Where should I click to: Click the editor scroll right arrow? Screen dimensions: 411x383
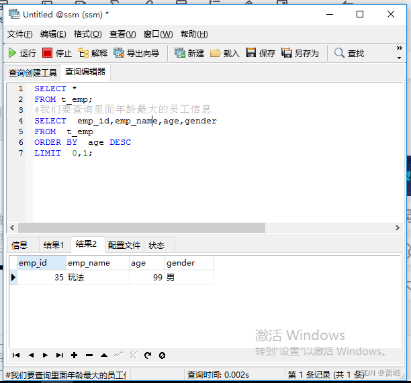(x=398, y=227)
